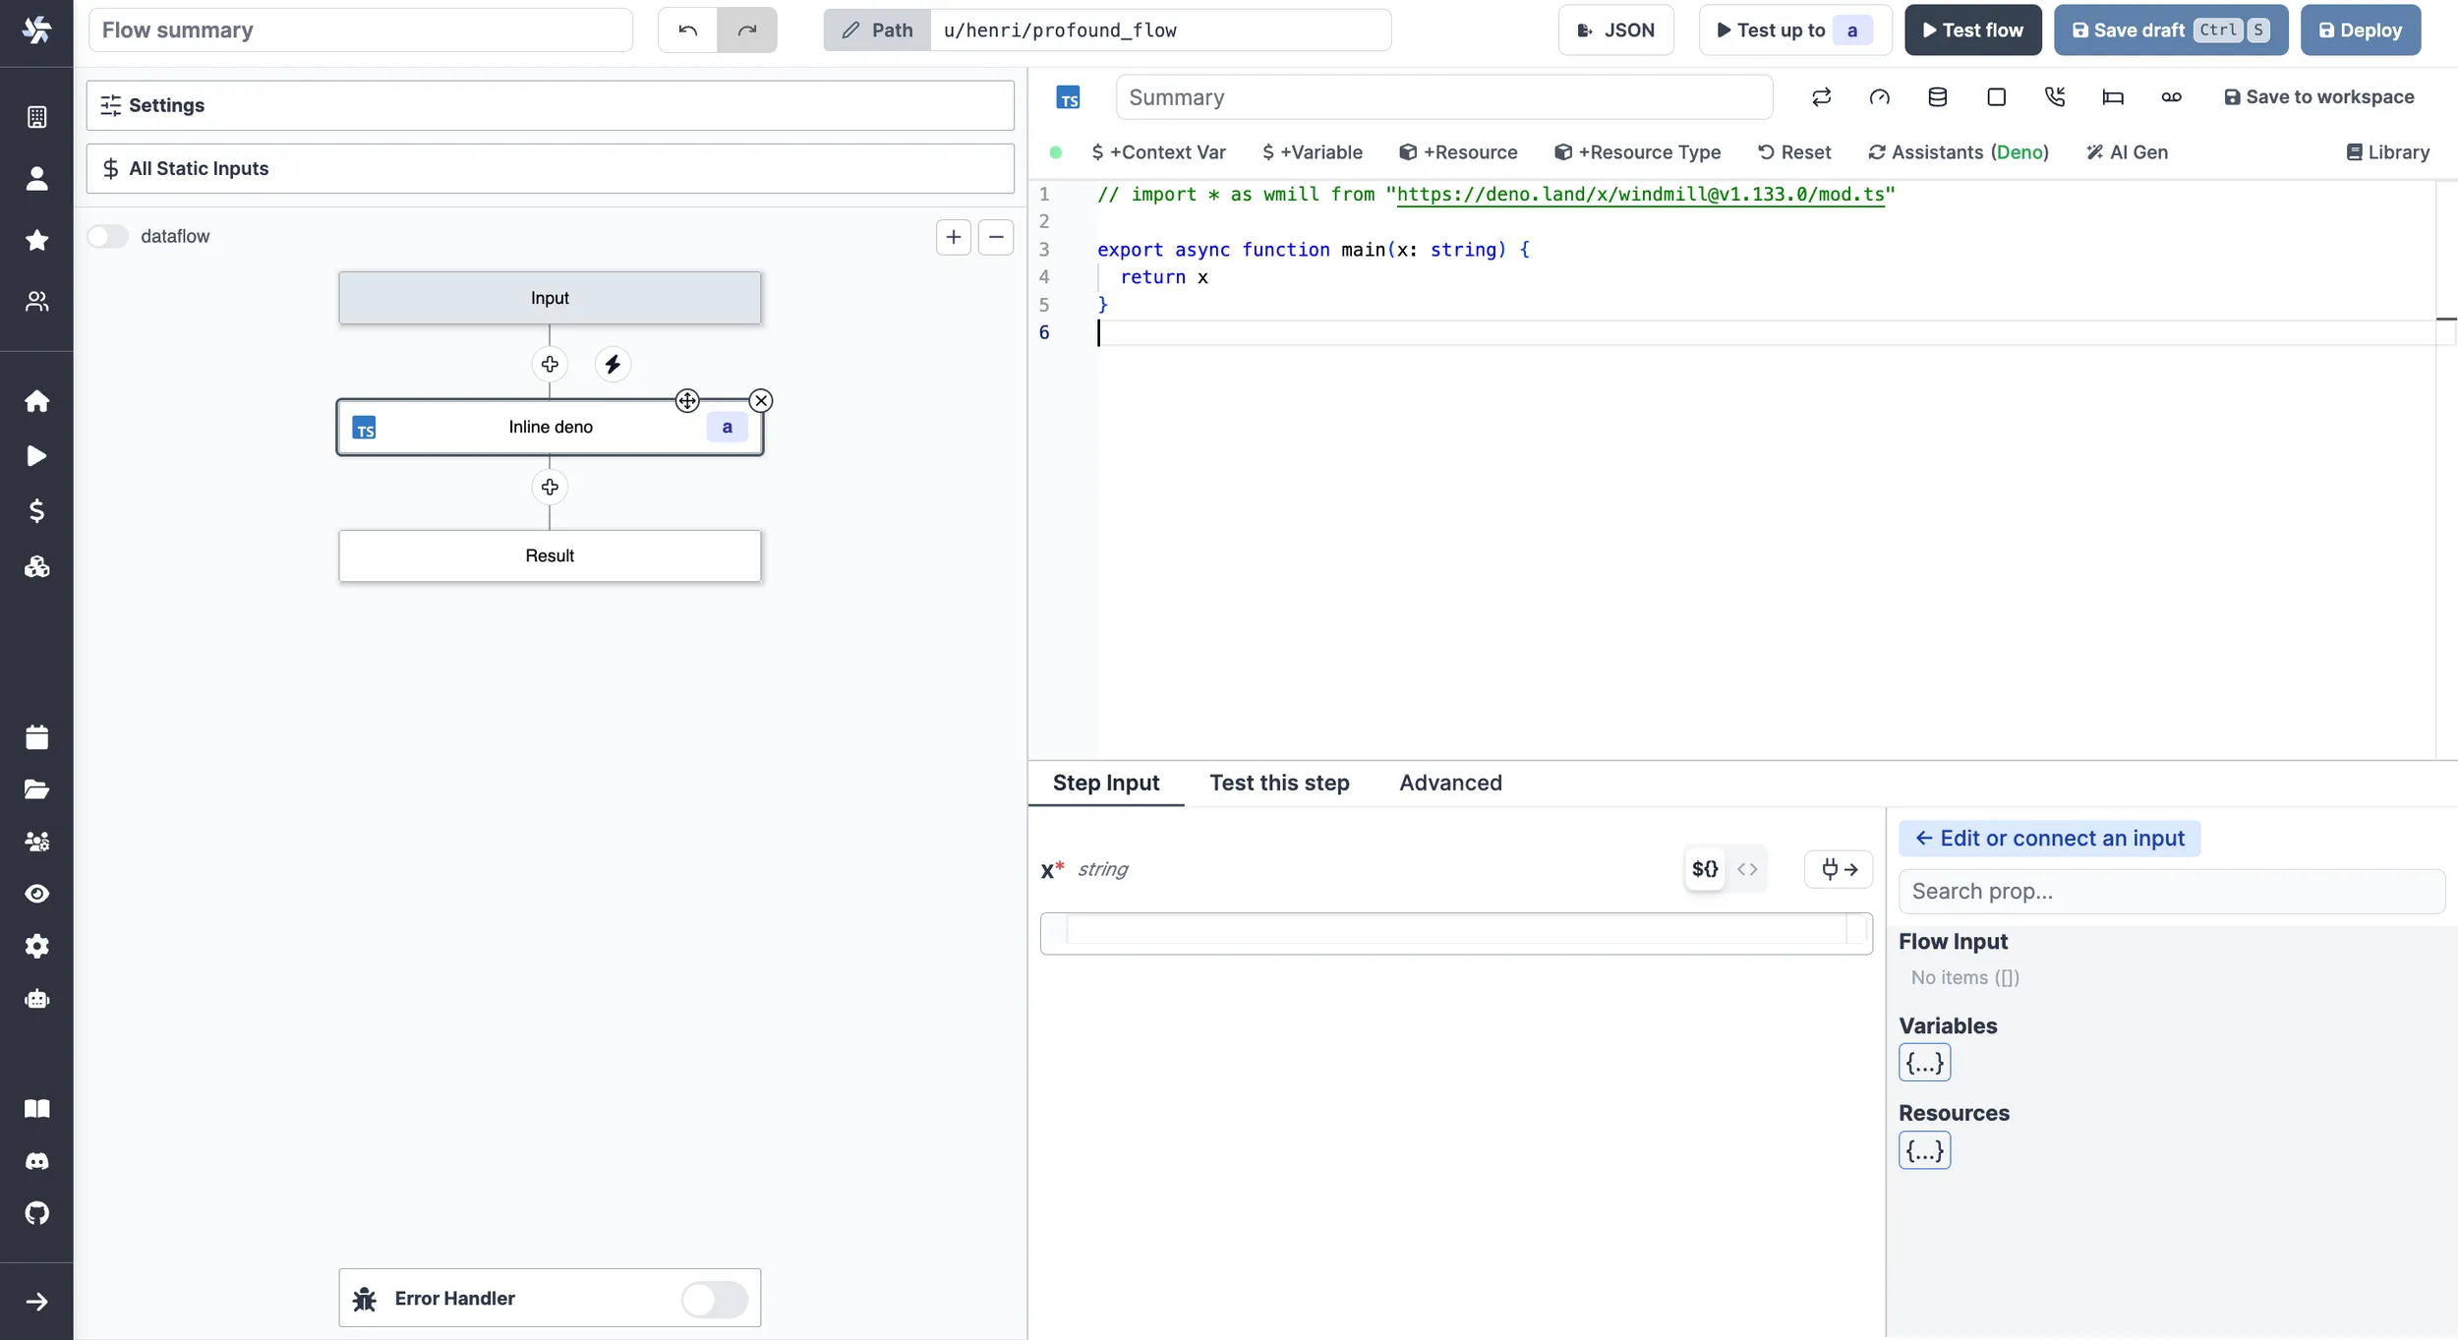Select the Save to workspace option
This screenshot has width=2458, height=1340.
2317,95
